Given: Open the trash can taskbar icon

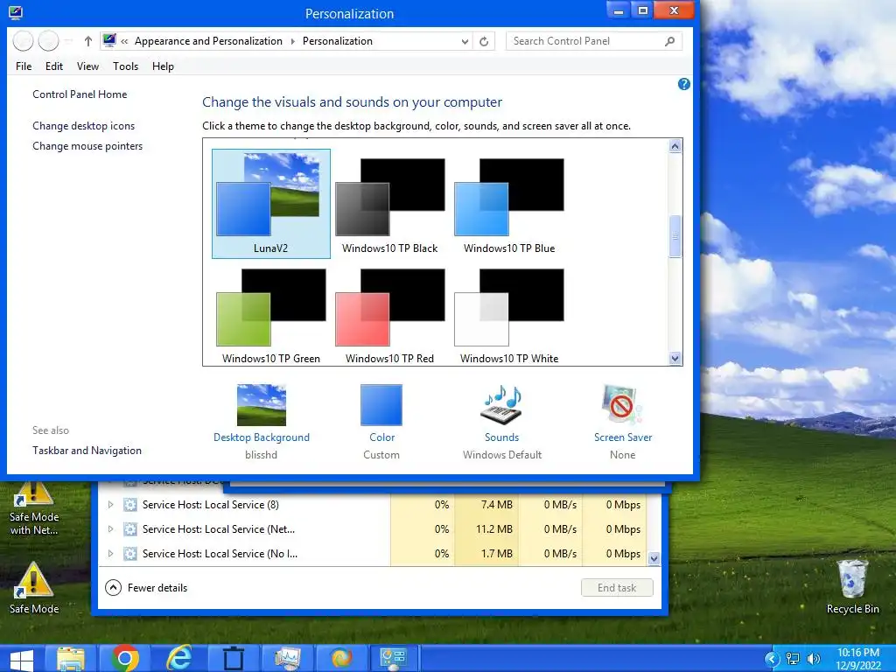Looking at the screenshot, I should coord(233,658).
